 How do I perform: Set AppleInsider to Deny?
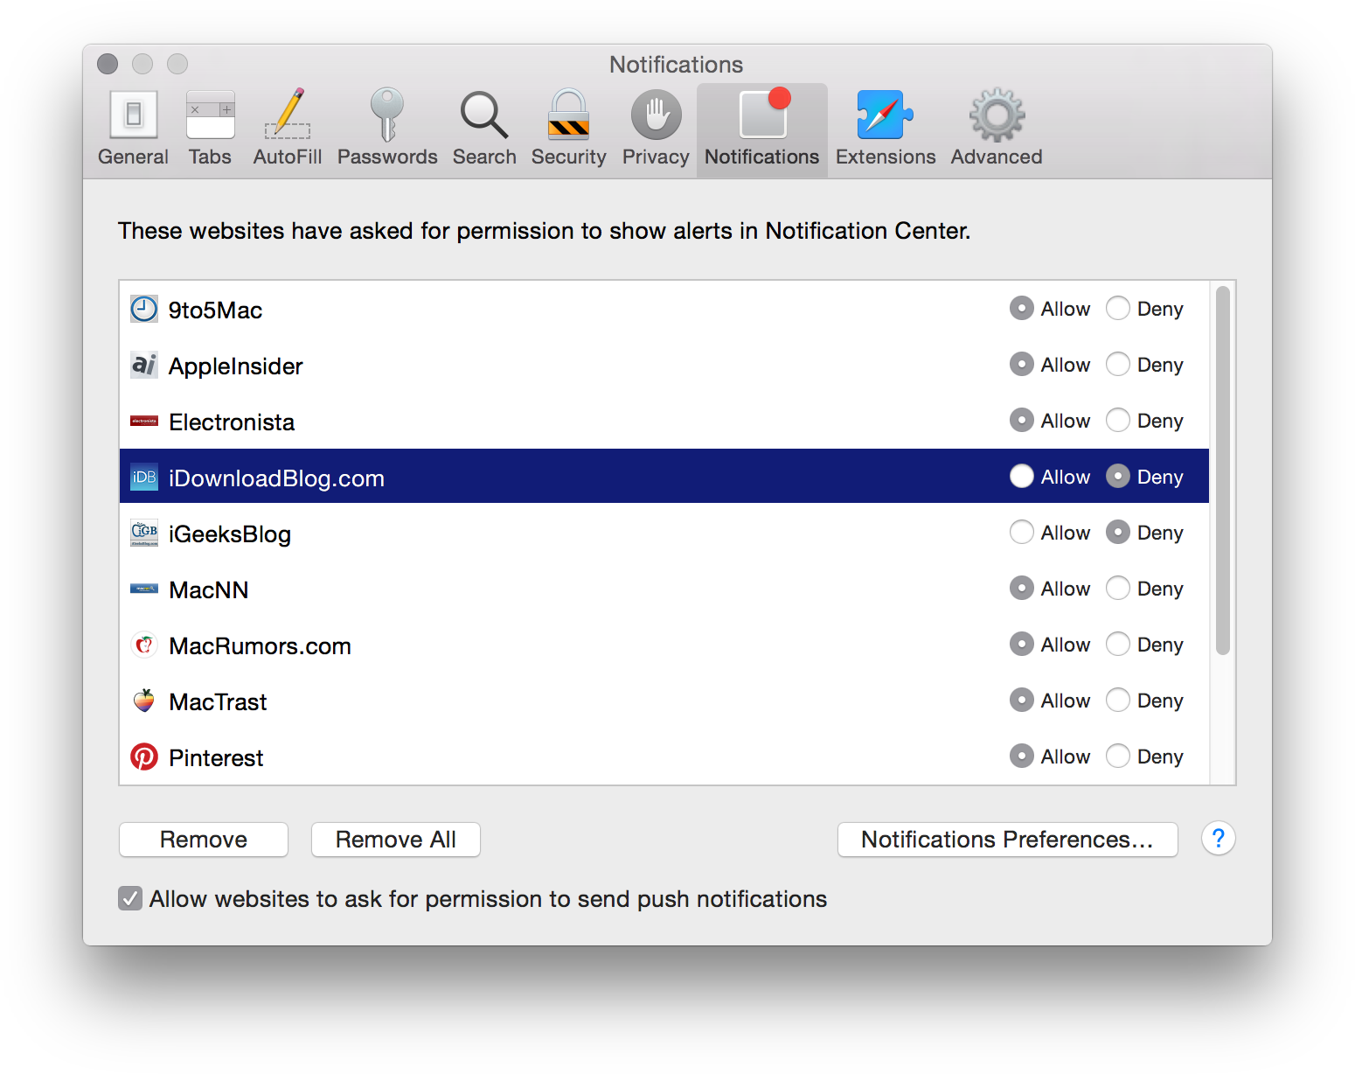click(1118, 364)
